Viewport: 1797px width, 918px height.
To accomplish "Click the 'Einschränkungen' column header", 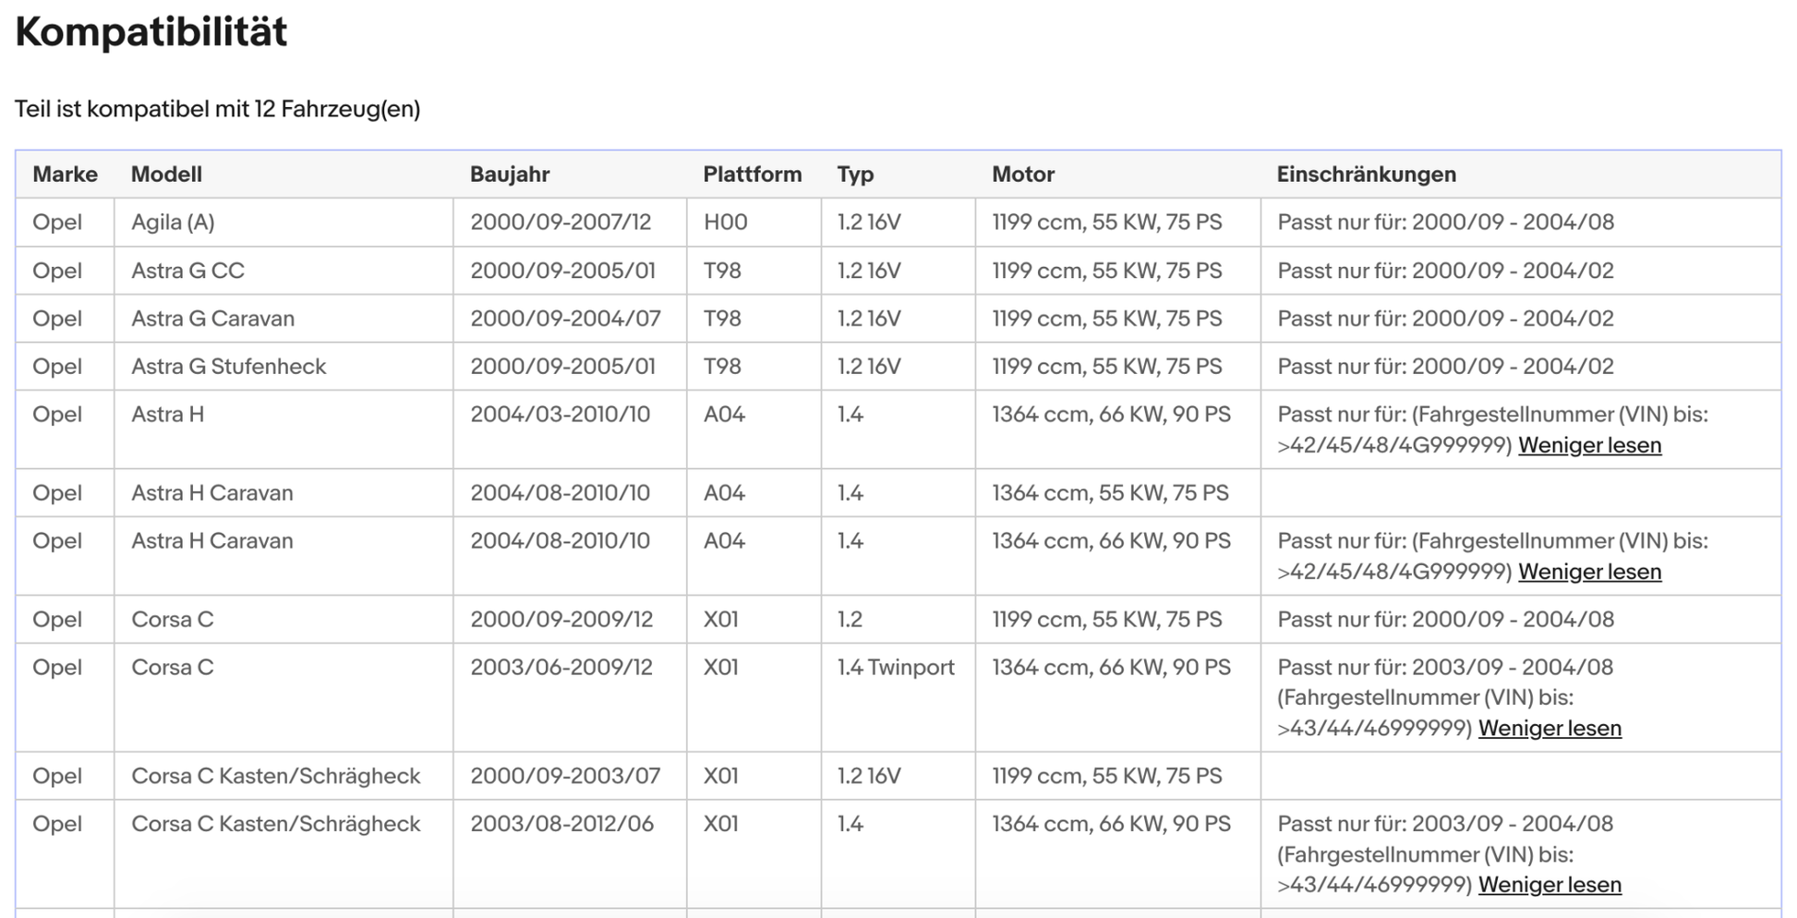I will (x=1366, y=175).
